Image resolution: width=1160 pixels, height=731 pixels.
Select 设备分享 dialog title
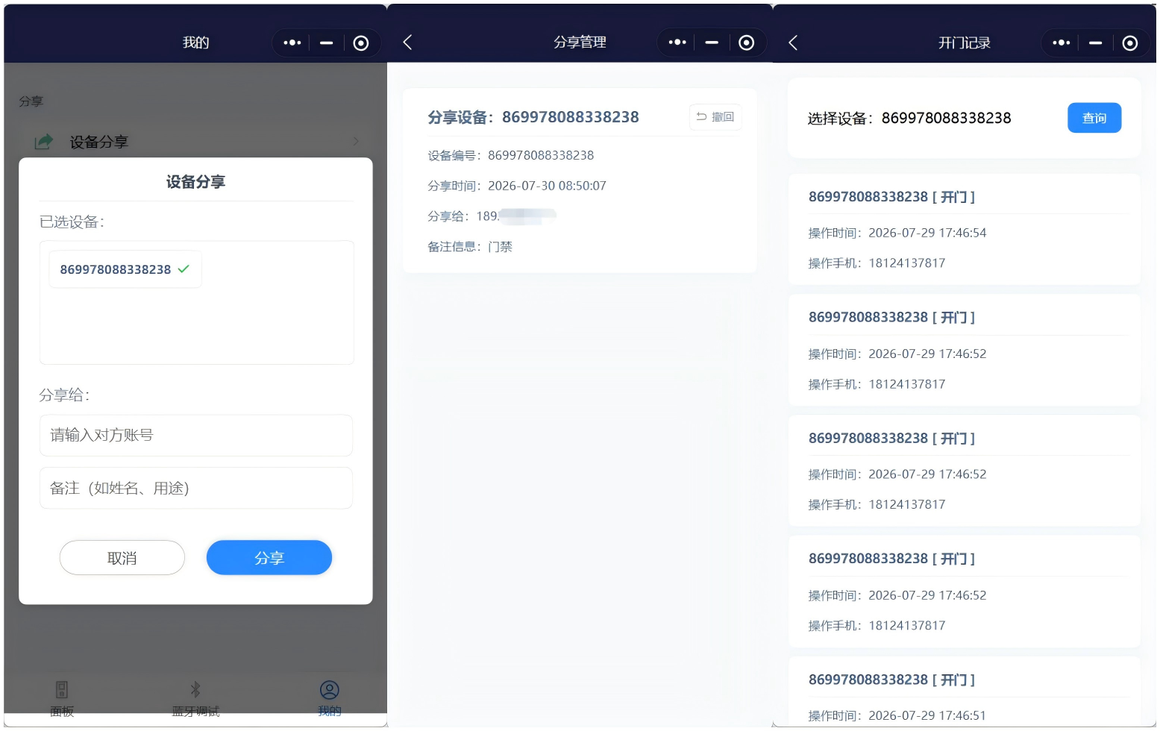[x=195, y=182]
